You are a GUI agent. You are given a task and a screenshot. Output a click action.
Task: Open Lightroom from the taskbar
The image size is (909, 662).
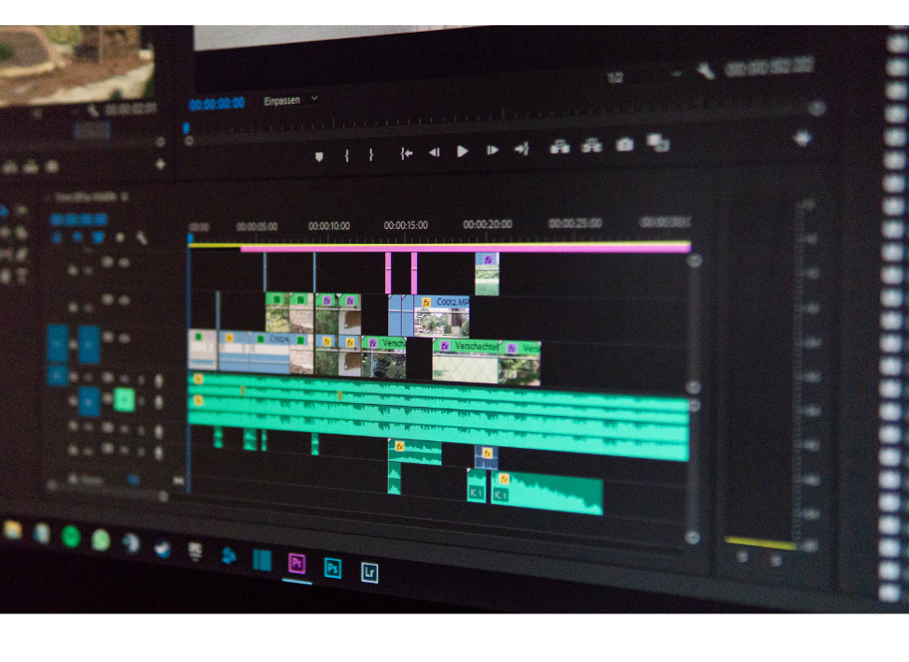(369, 572)
